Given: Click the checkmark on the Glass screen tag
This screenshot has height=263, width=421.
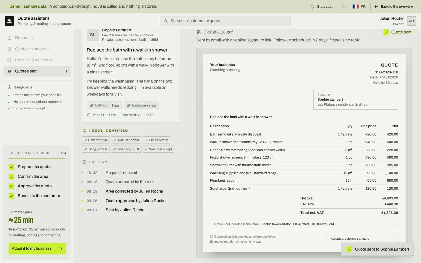Looking at the screenshot, I should pyautogui.click(x=146, y=140).
